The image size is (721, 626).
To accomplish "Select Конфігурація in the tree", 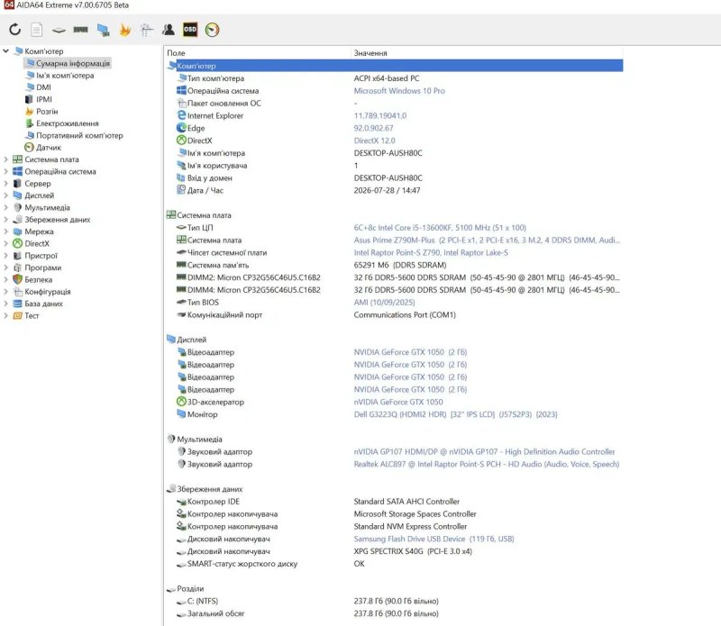I will 48,292.
